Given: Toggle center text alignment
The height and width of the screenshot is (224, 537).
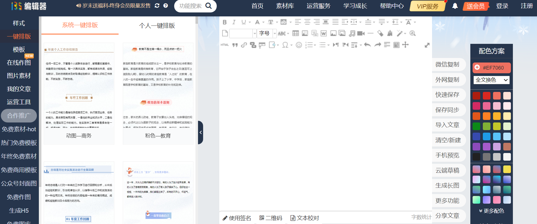Looking at the screenshot, I should [307, 22].
